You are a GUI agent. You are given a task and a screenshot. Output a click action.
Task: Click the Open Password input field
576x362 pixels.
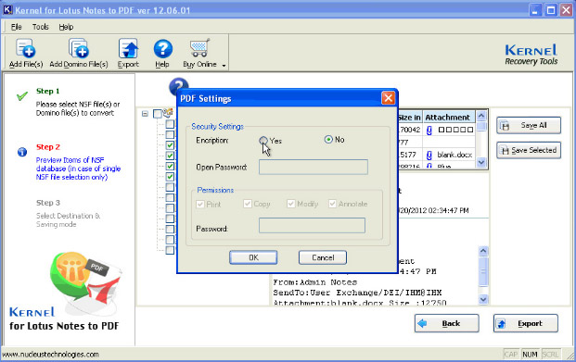coord(314,167)
